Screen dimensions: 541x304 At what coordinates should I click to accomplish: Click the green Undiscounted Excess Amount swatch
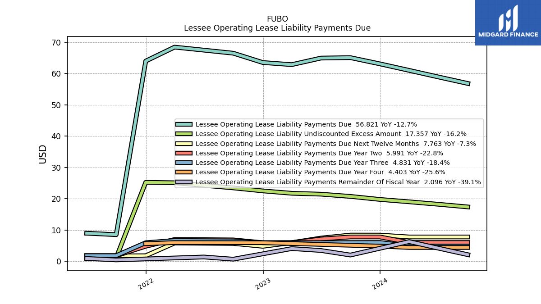(x=184, y=134)
